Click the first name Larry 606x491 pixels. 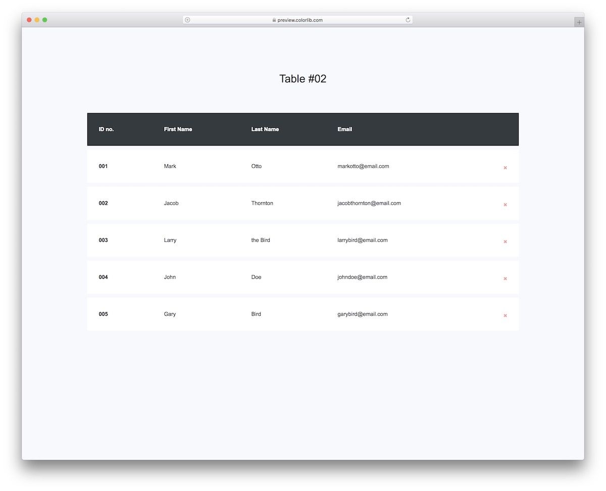(x=170, y=240)
